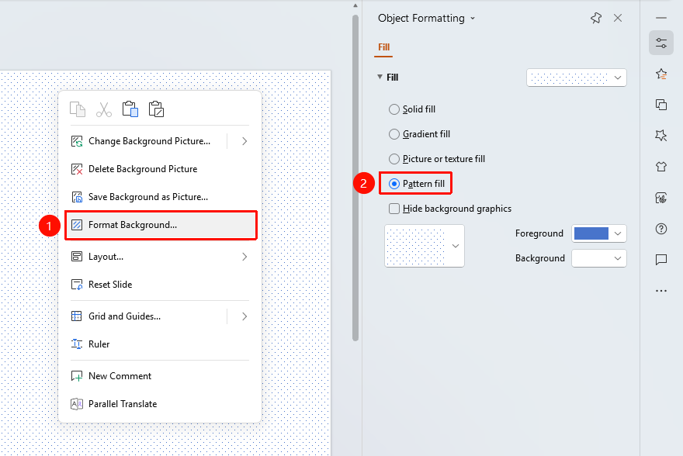Choose Format Background from context menu

click(x=161, y=225)
